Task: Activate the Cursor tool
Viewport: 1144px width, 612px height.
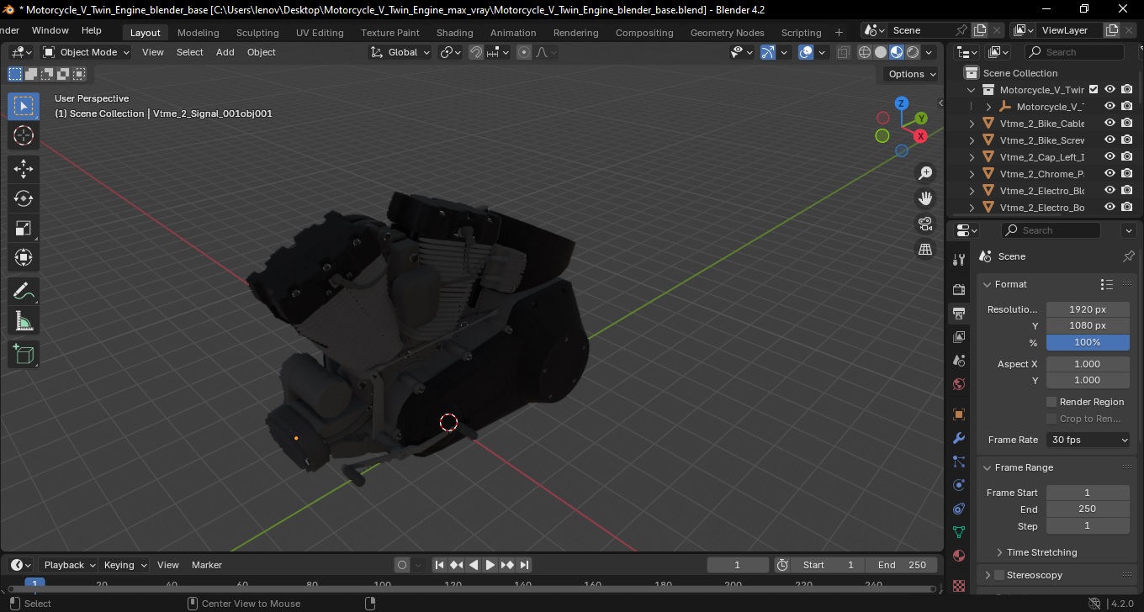Action: tap(24, 135)
